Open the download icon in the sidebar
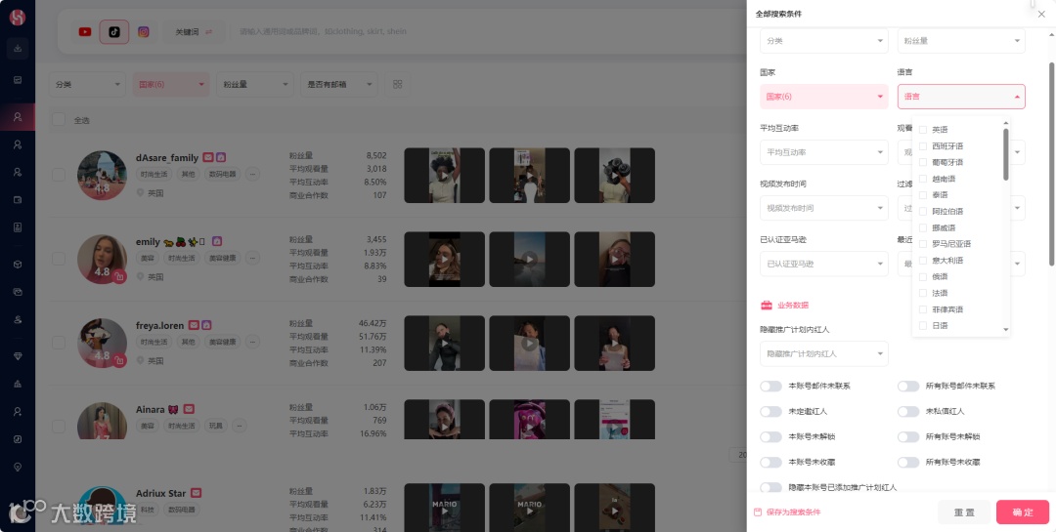Viewport: 1056px width, 532px height. pyautogui.click(x=18, y=49)
